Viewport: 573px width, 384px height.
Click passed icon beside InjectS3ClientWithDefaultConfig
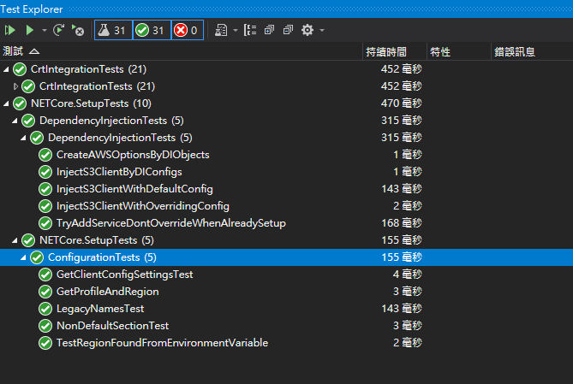pos(45,189)
